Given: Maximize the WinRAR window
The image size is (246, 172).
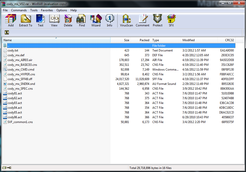Looking at the screenshot, I should 230,3.
